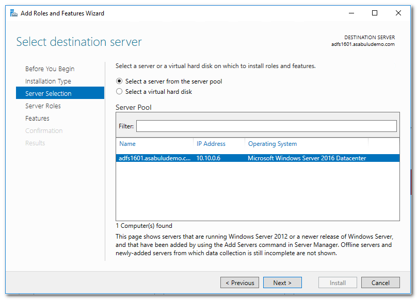Click the disabled Install button

coord(338,282)
